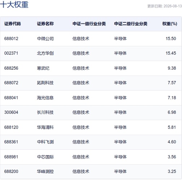Image resolution: width=182 pixels, height=182 pixels.
Task: Click the 中证二级行业分类 column header
Action: coord(131,24)
